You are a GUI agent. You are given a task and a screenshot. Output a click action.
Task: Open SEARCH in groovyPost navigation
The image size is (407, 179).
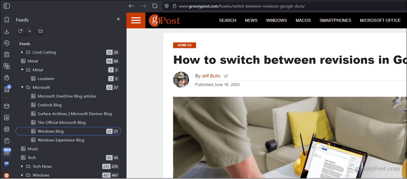227,20
